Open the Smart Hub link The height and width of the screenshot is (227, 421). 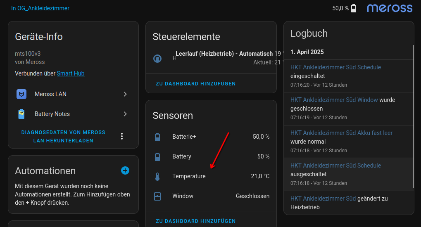tap(71, 73)
